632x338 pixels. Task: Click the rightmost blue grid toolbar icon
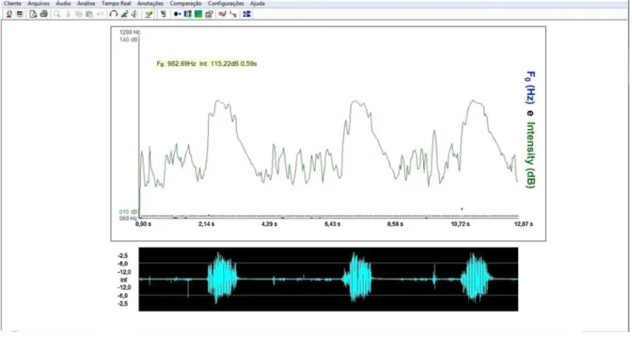(246, 14)
